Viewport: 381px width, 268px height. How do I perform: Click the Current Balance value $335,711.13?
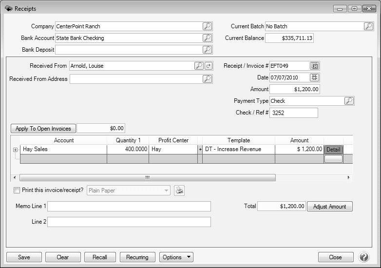click(x=289, y=38)
